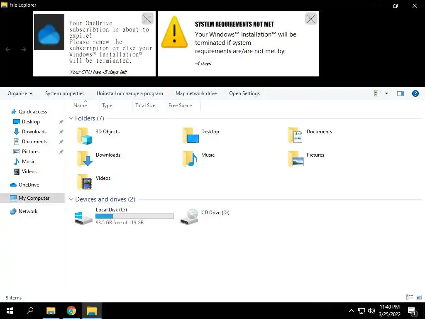Open the Organize dropdown menu
Image resolution: width=425 pixels, height=319 pixels.
tap(20, 93)
